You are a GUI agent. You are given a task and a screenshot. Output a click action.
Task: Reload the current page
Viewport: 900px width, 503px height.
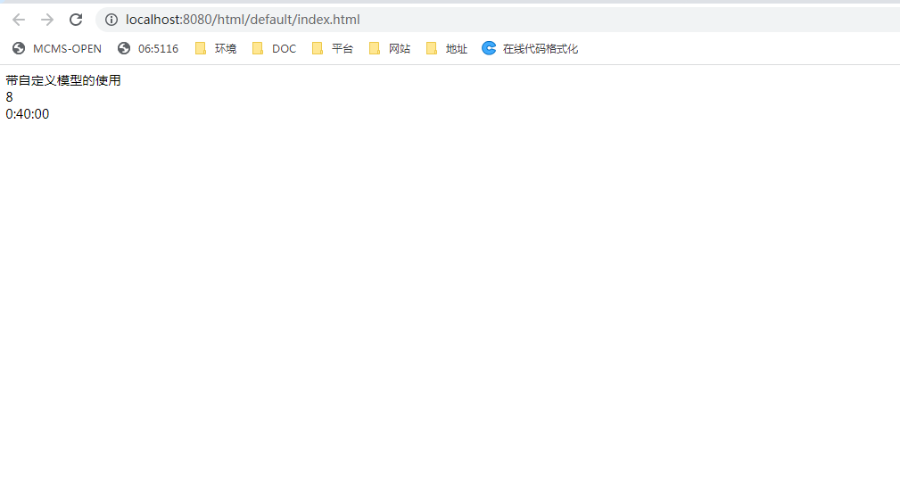pyautogui.click(x=76, y=20)
